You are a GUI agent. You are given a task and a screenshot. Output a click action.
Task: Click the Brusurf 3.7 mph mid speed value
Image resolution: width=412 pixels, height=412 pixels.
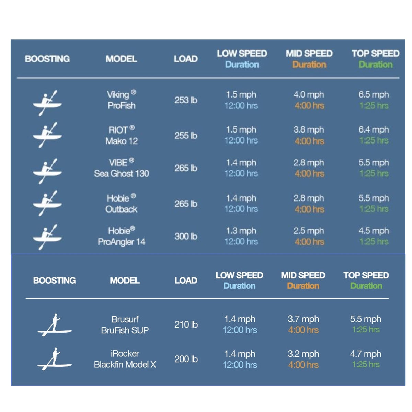304,319
